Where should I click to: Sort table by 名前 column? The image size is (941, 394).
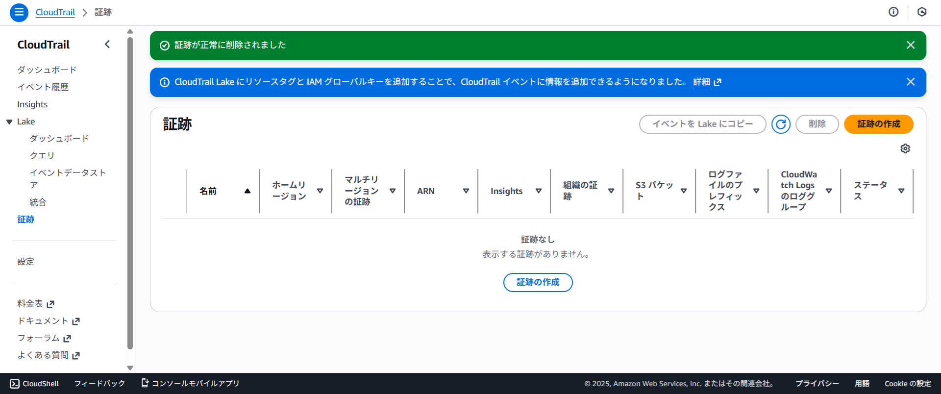[247, 191]
